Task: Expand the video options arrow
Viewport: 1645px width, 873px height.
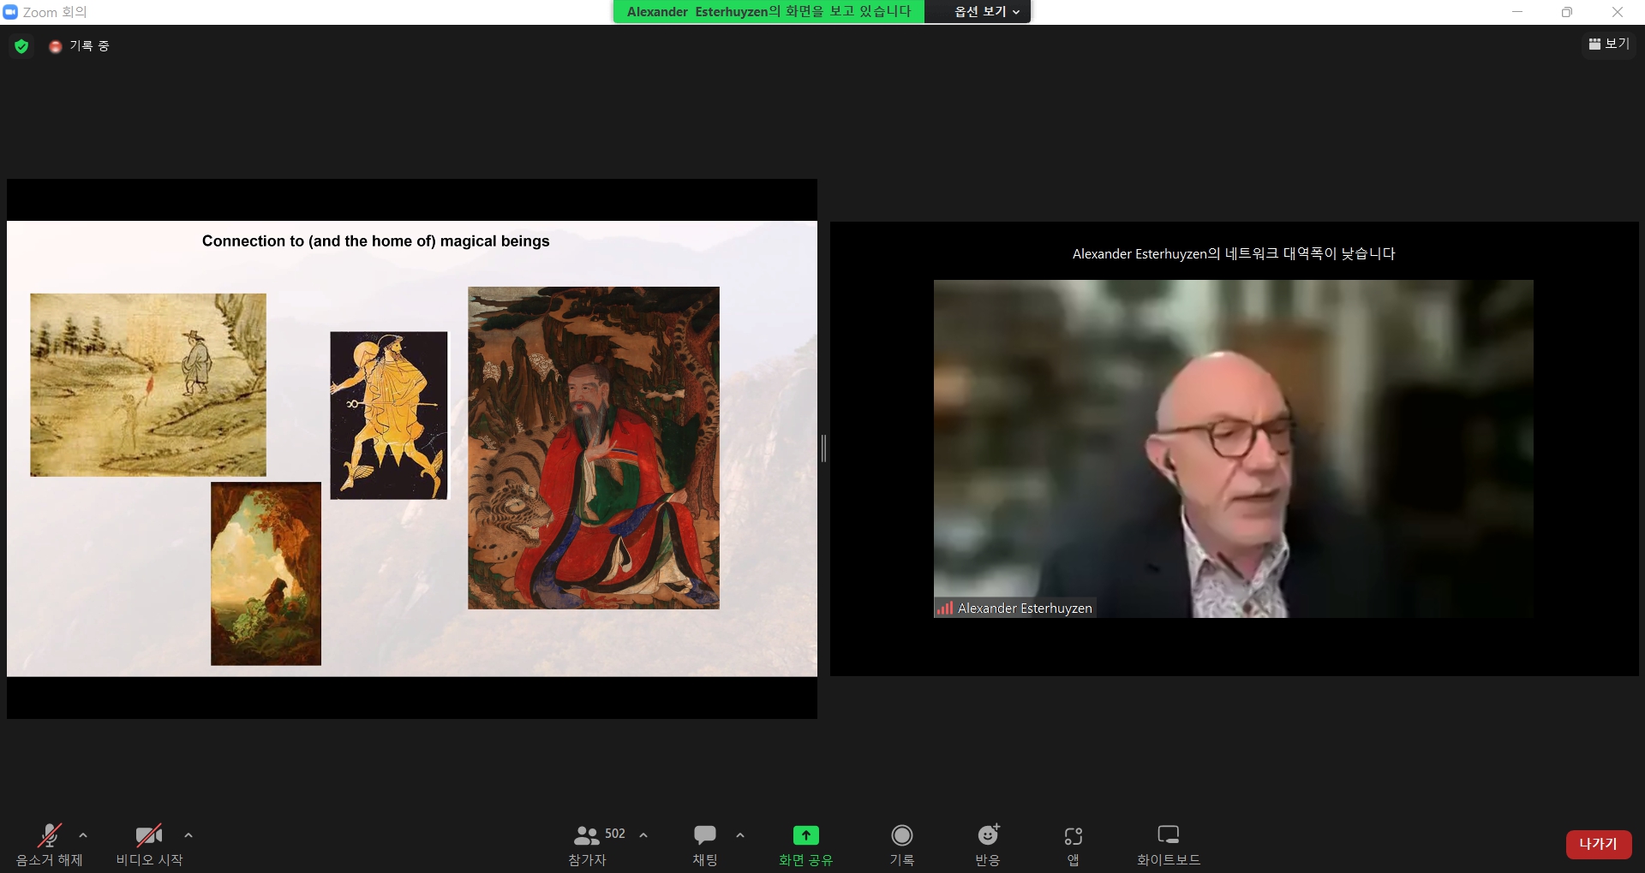Action: coord(188,835)
